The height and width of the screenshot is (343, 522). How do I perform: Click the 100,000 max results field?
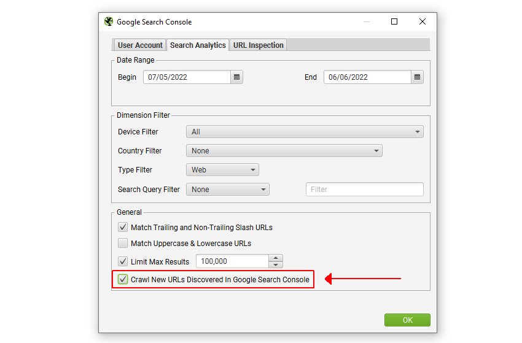[x=232, y=261]
